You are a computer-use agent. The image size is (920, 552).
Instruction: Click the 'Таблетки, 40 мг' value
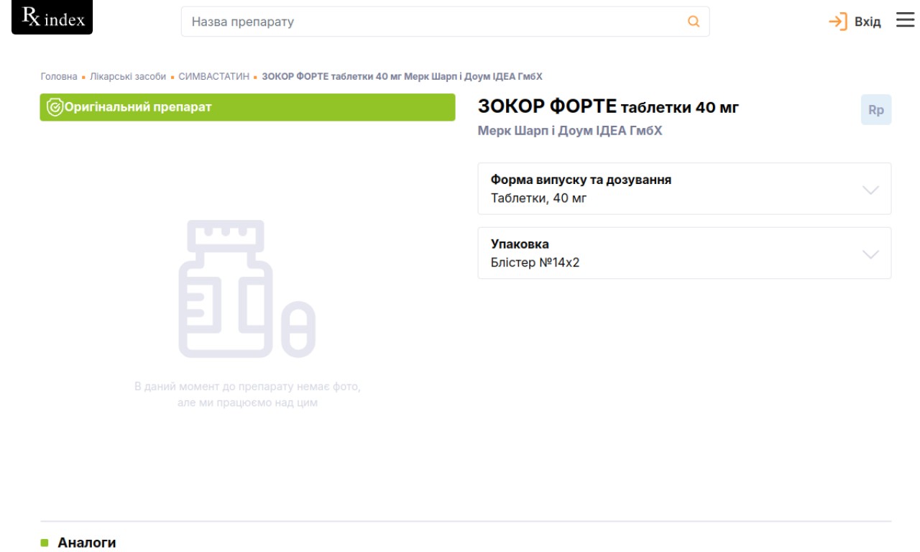pos(539,198)
